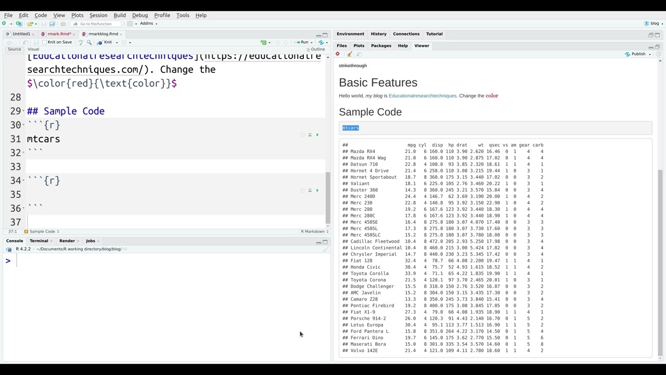The width and height of the screenshot is (666, 375).
Task: Insert a new code chunk icon
Action: (x=263, y=42)
